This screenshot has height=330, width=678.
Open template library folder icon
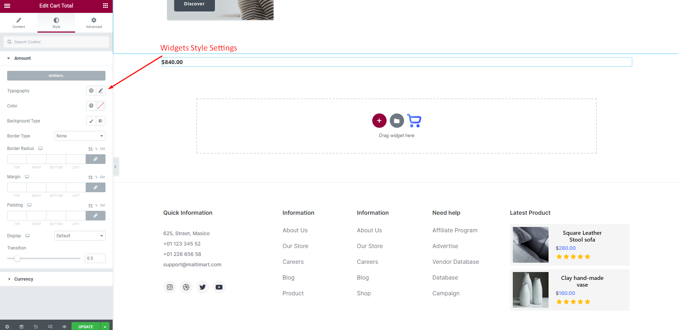click(x=397, y=121)
